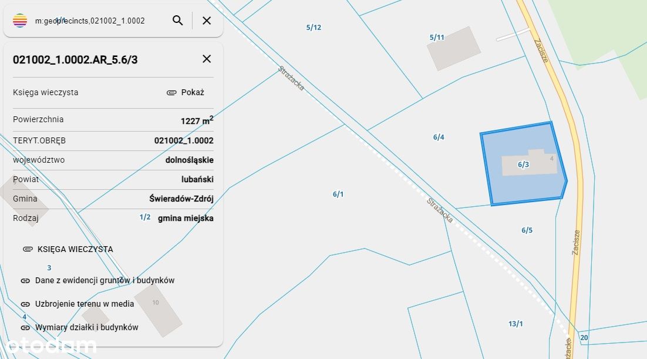Viewport: 647px width, 359px height.
Task: Close the parcel details panel
Action: (x=207, y=59)
